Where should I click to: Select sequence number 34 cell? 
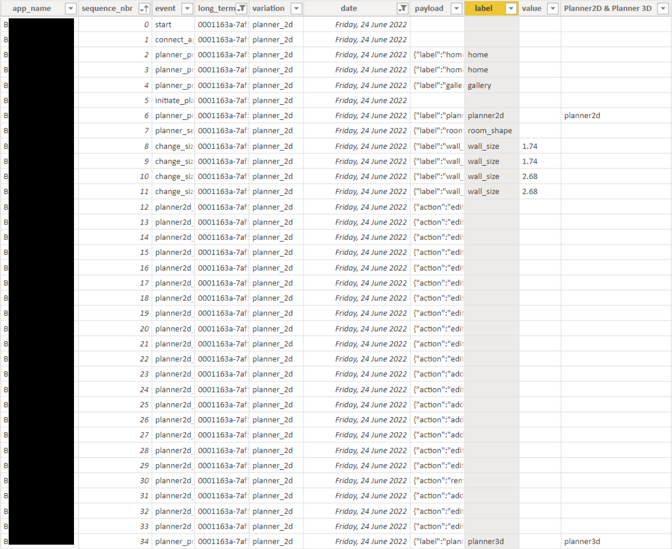click(x=115, y=542)
